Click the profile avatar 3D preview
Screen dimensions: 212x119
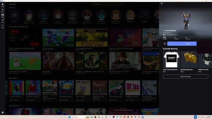(x=186, y=20)
